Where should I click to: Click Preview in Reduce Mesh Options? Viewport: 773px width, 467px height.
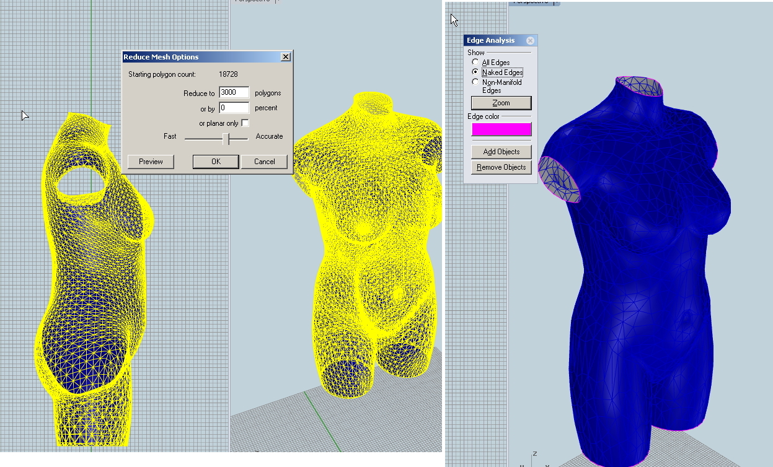(x=151, y=162)
